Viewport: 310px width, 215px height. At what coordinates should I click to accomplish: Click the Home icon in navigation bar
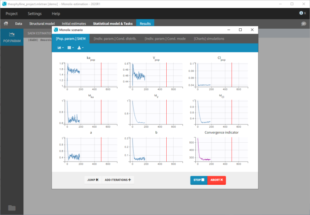6,24
